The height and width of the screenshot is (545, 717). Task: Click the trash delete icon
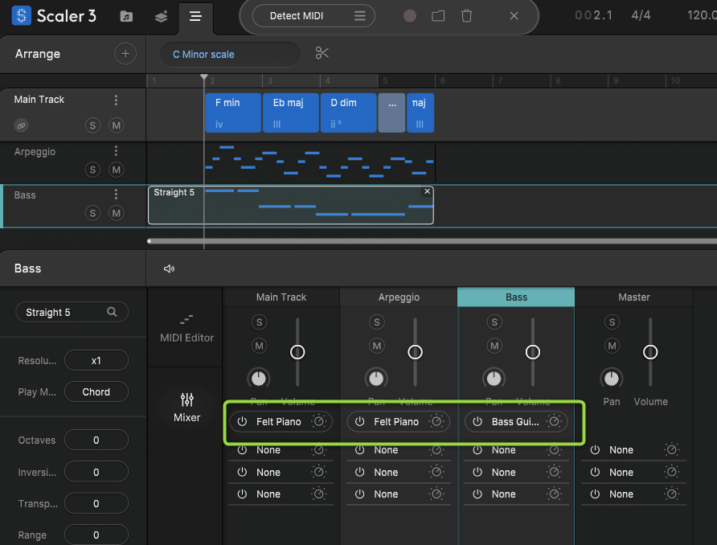pos(467,16)
